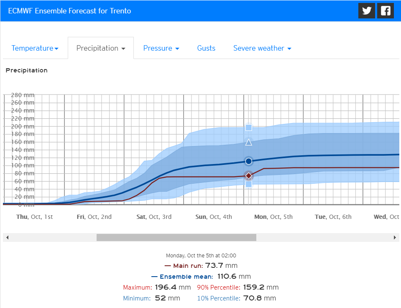The height and width of the screenshot is (308, 401).
Task: Click the 'Monday, Oct the 5th at 02:00' timestamp
Action: [201, 256]
